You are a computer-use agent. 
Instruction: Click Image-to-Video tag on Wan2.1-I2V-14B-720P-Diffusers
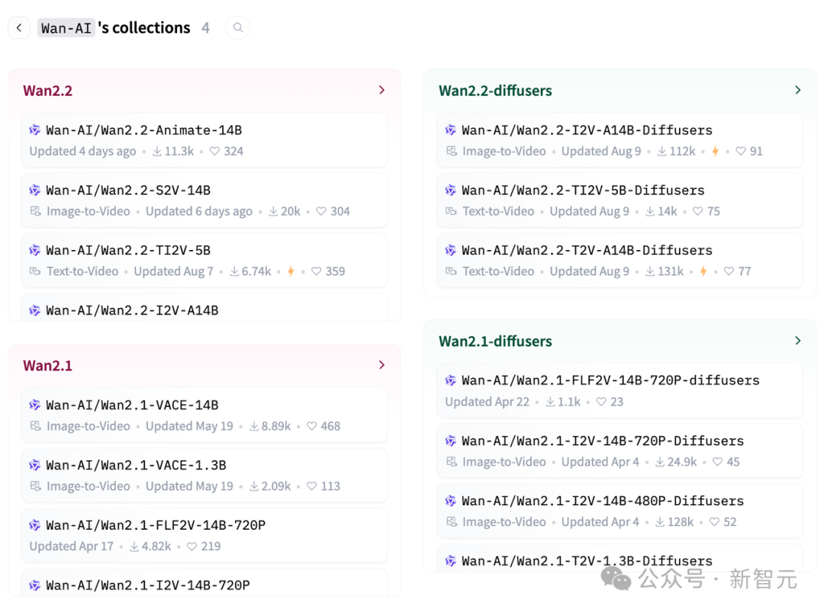click(x=496, y=462)
